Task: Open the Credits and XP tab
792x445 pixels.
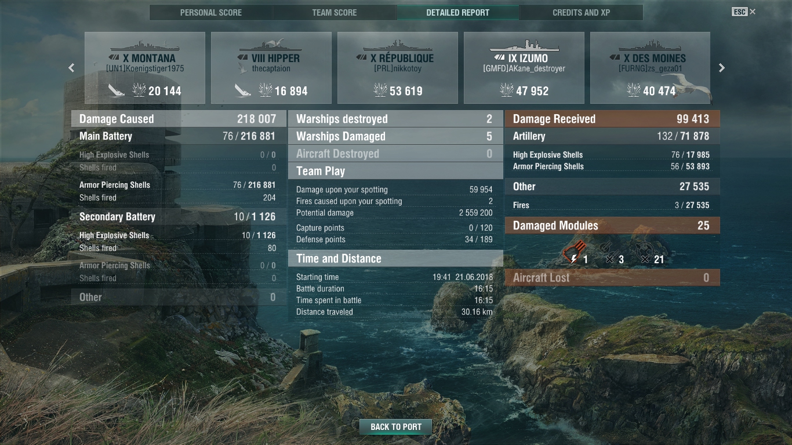Action: tap(582, 12)
